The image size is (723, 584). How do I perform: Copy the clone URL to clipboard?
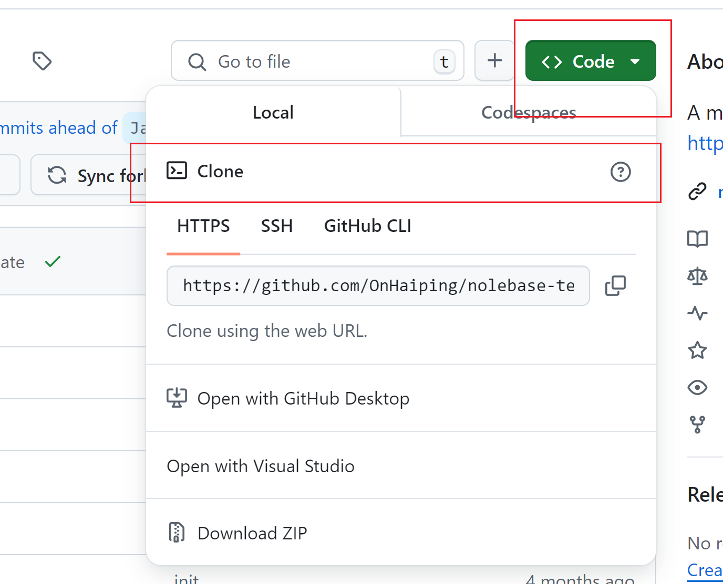point(615,286)
